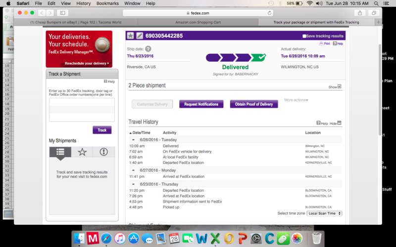Select the star favorites icon under My Shipments
This screenshot has width=396, height=247.
click(x=82, y=152)
